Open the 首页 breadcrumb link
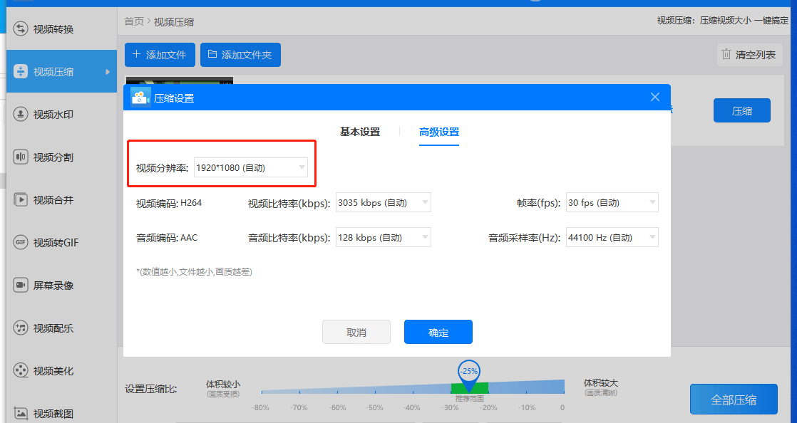The height and width of the screenshot is (423, 797). click(134, 22)
